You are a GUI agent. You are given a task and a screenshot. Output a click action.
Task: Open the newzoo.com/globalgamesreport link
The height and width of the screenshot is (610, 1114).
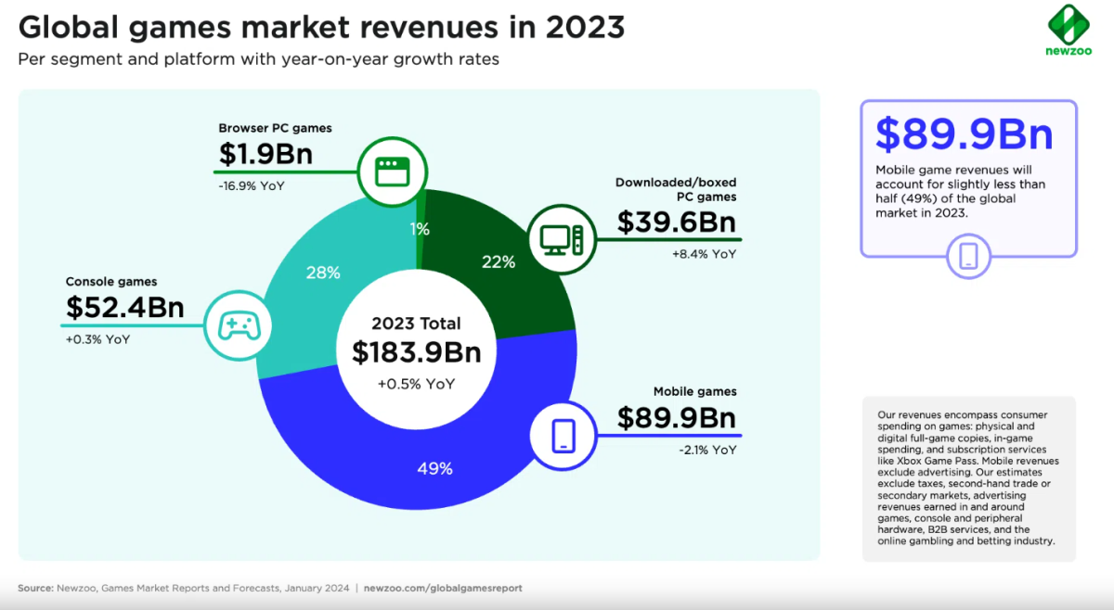pos(442,588)
